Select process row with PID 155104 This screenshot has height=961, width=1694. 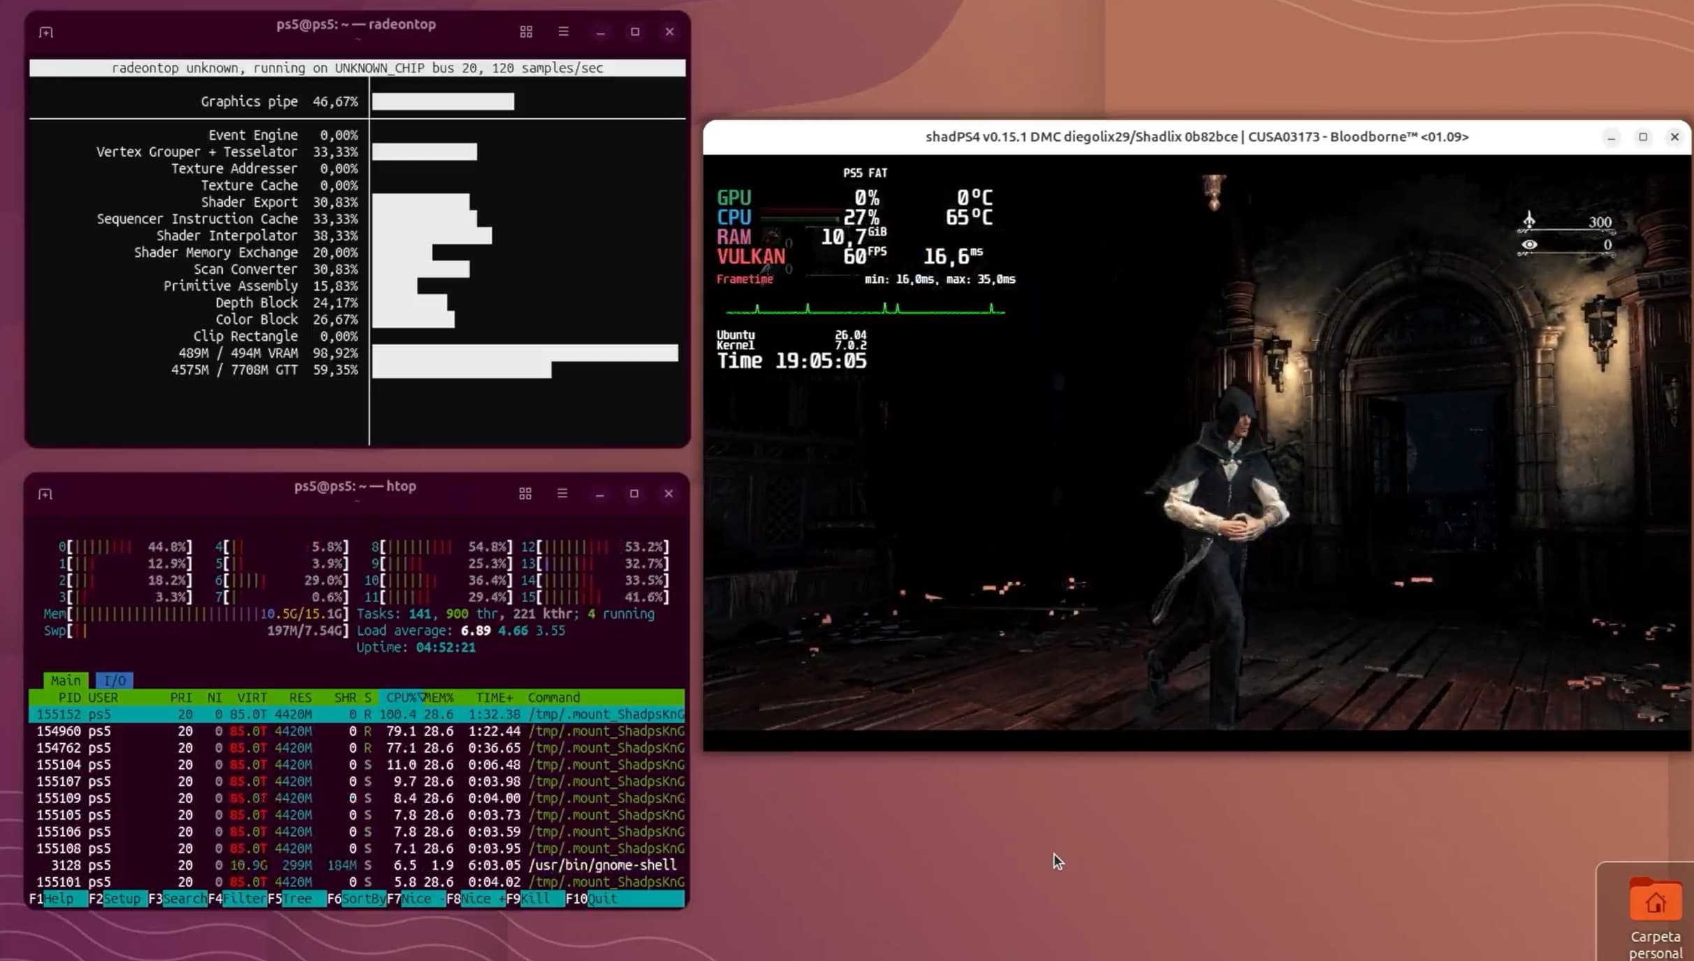pos(357,764)
